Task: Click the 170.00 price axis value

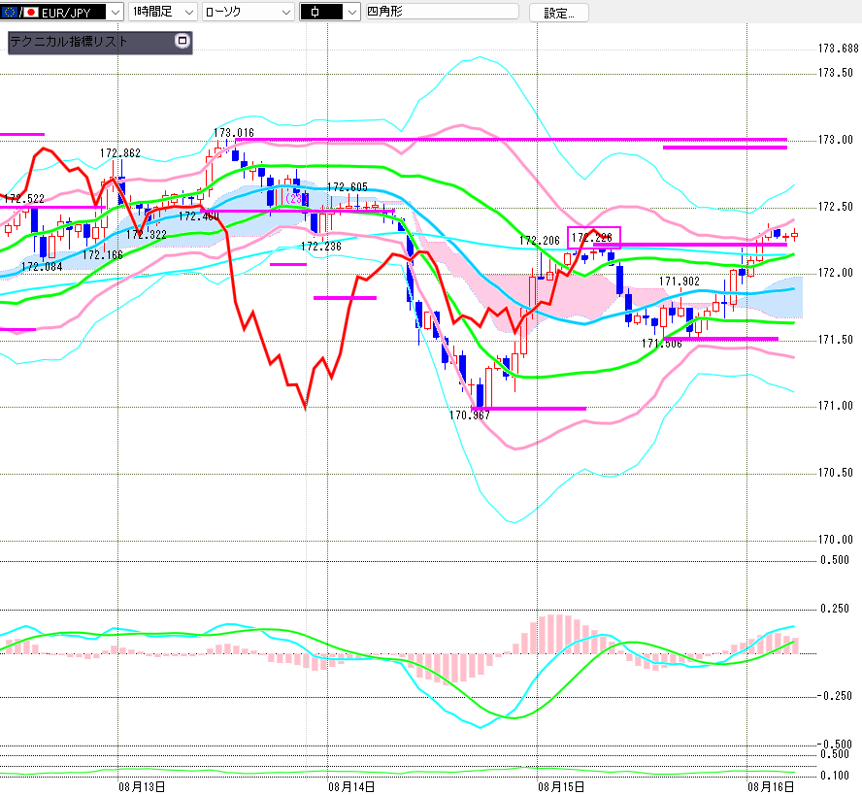Action: [836, 540]
